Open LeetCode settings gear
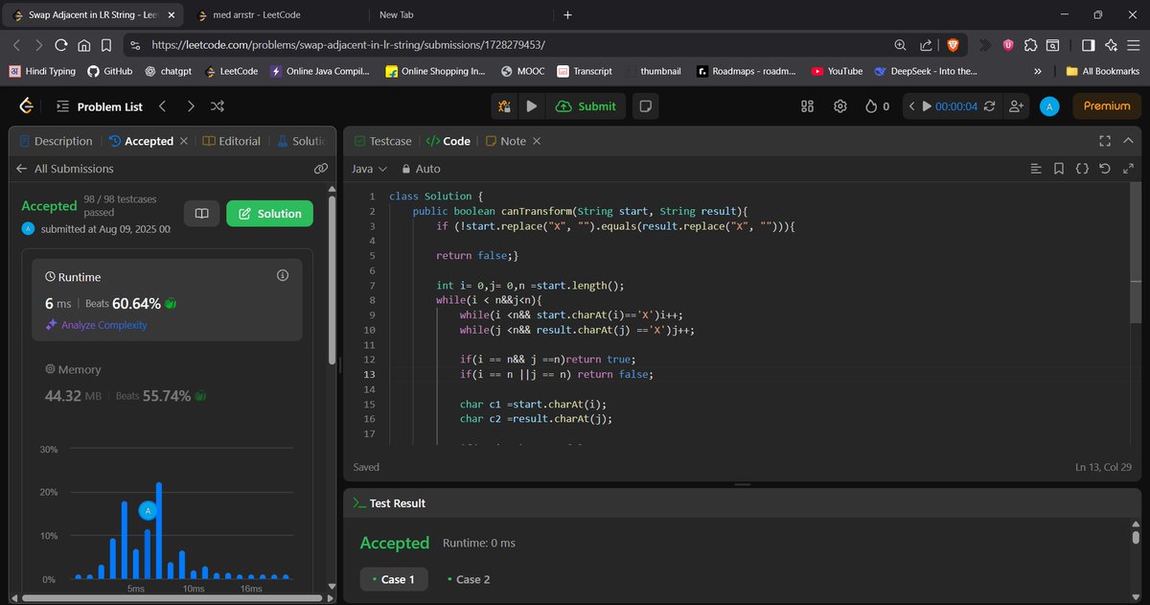This screenshot has width=1150, height=605. click(x=840, y=106)
